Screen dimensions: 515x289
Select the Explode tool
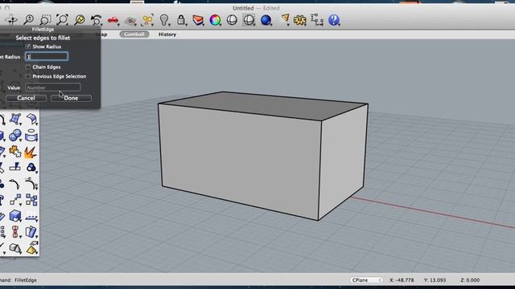31,152
